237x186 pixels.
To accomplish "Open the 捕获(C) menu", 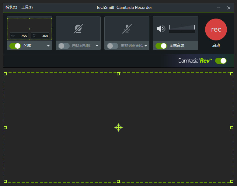I will pos(11,7).
